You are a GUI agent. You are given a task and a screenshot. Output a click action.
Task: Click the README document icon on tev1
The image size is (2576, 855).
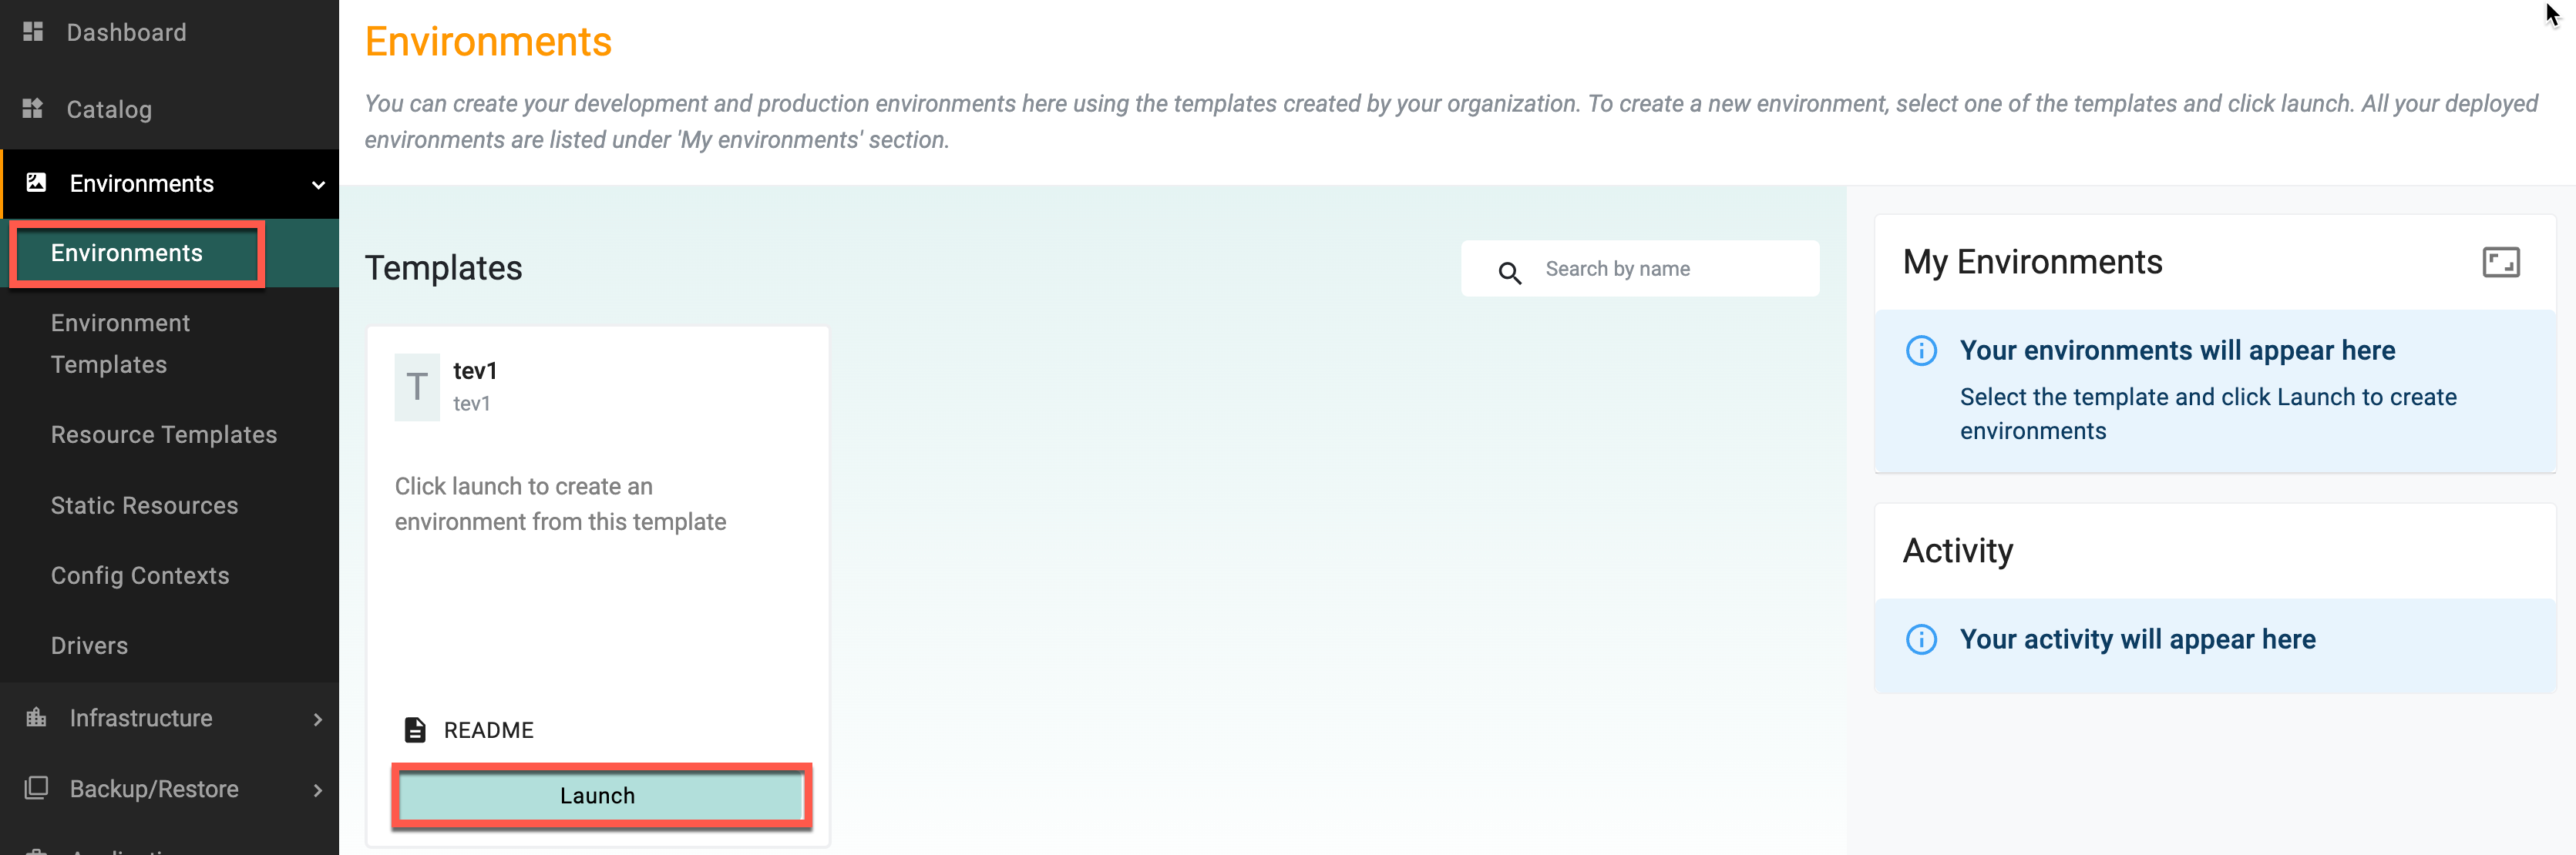pyautogui.click(x=415, y=729)
